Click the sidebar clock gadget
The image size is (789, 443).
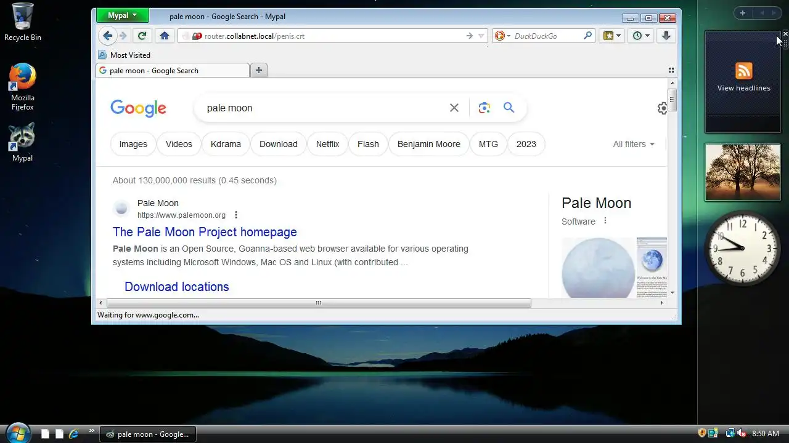coord(742,248)
